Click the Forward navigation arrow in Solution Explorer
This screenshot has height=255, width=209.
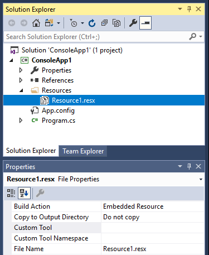24,23
